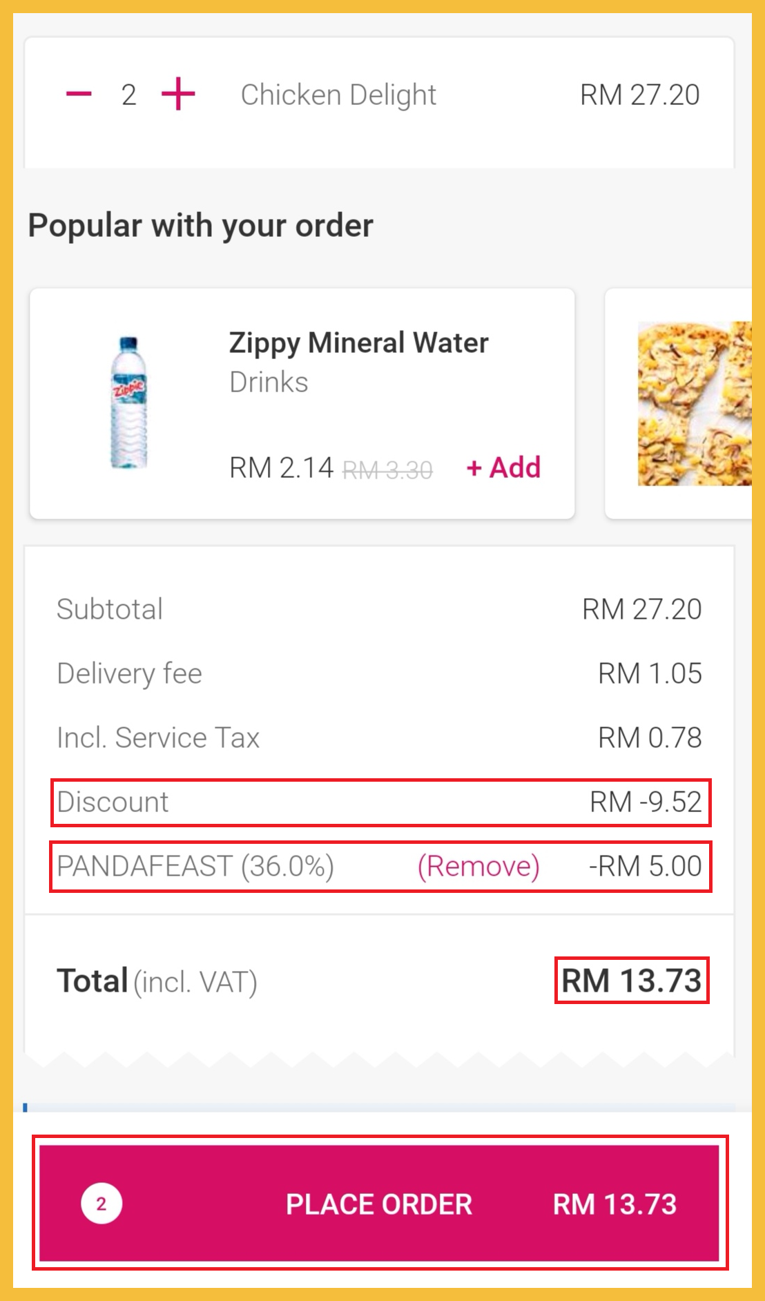Tap the cart item count badge
Viewport: 765px width, 1301px height.
tap(101, 1204)
